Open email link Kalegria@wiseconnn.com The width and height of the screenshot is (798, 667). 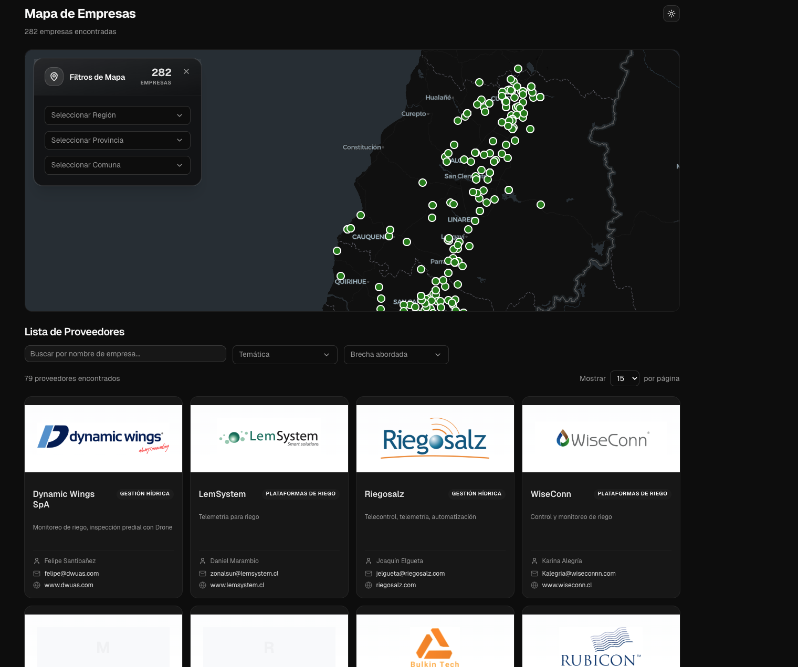579,574
